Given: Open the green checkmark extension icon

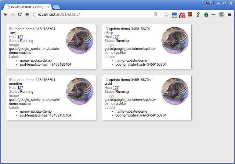Looking at the screenshot, I should (x=206, y=15).
